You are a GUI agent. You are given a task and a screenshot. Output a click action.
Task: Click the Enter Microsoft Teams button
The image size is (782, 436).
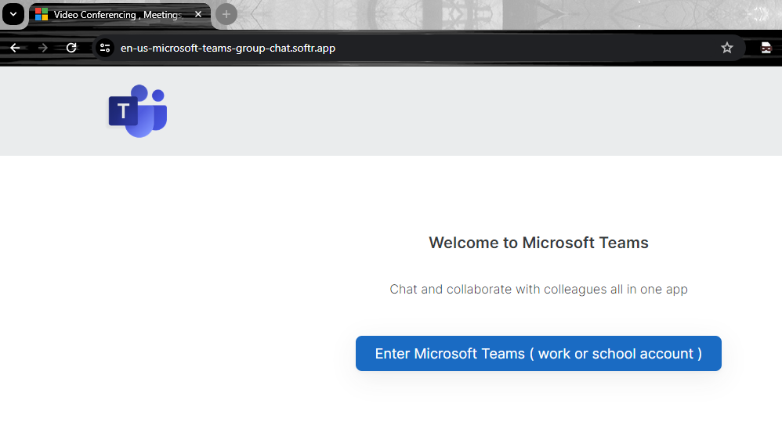538,353
